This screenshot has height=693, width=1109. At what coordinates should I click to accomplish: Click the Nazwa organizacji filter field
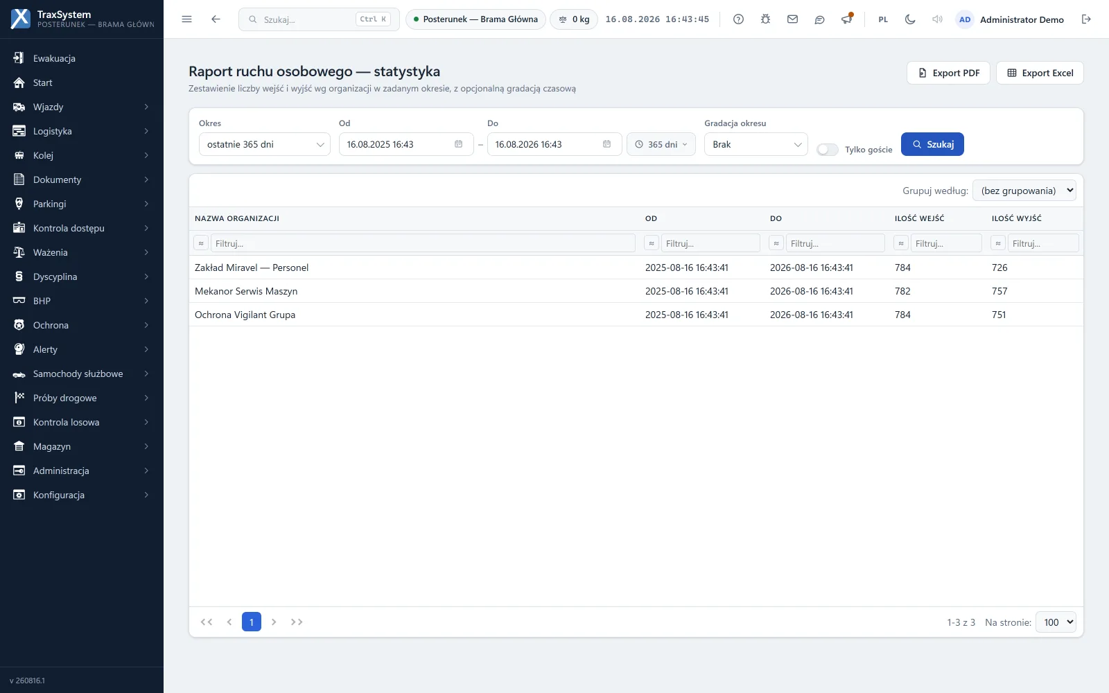pos(423,243)
